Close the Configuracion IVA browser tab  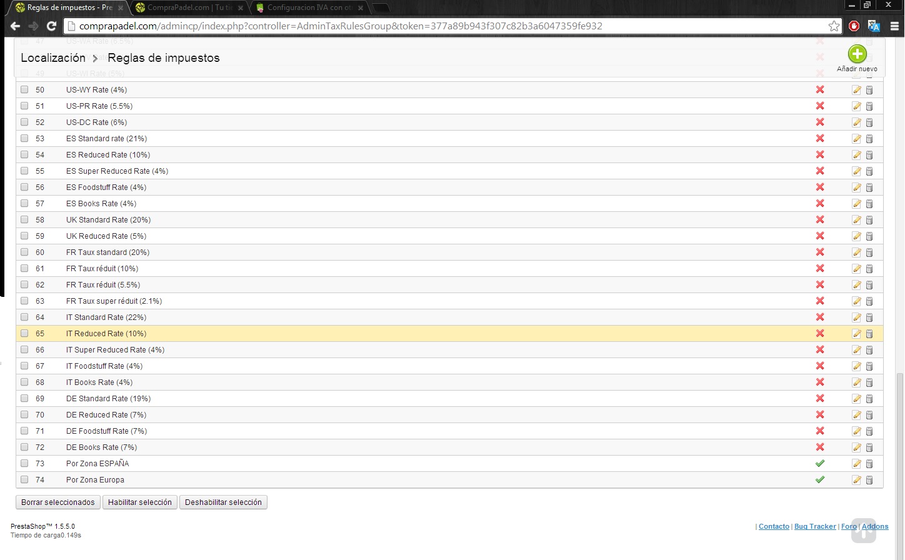tap(361, 8)
